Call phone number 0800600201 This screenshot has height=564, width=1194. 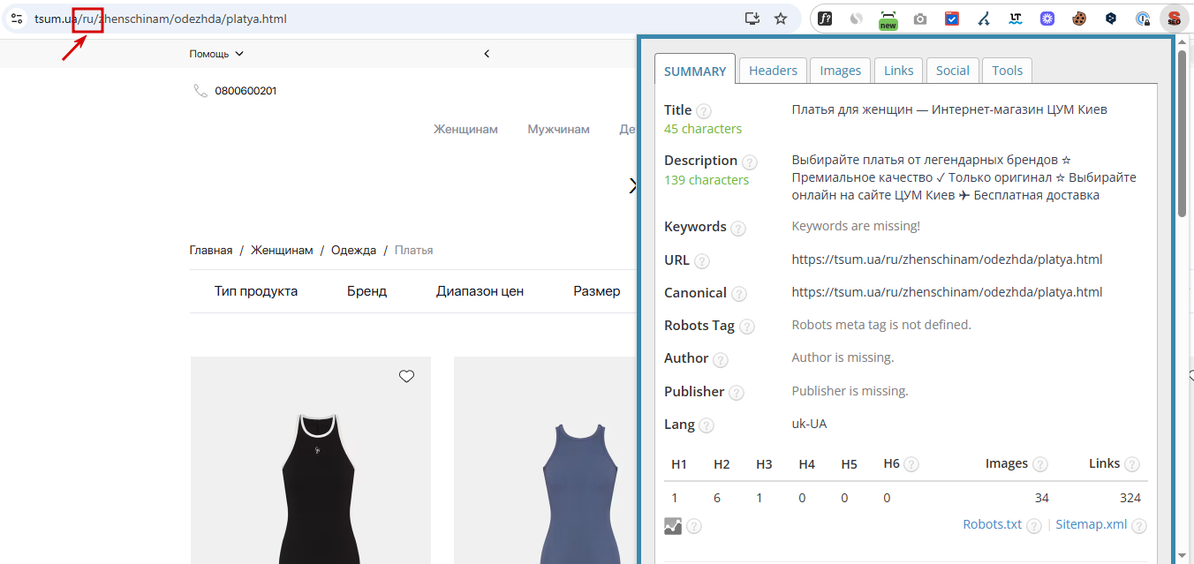click(246, 90)
